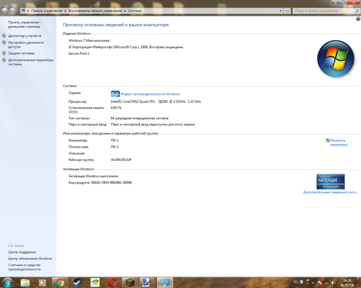Image resolution: width=361 pixels, height=288 pixels.
Task: Select Microsoft Corp. 2009 copyright line
Action: click(126, 47)
